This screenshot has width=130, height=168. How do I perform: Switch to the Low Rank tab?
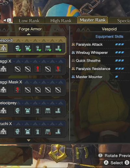pyautogui.click(x=29, y=21)
